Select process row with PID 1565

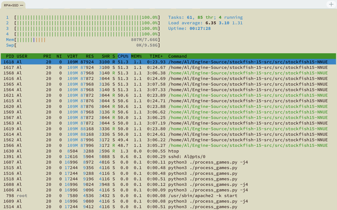(168, 84)
